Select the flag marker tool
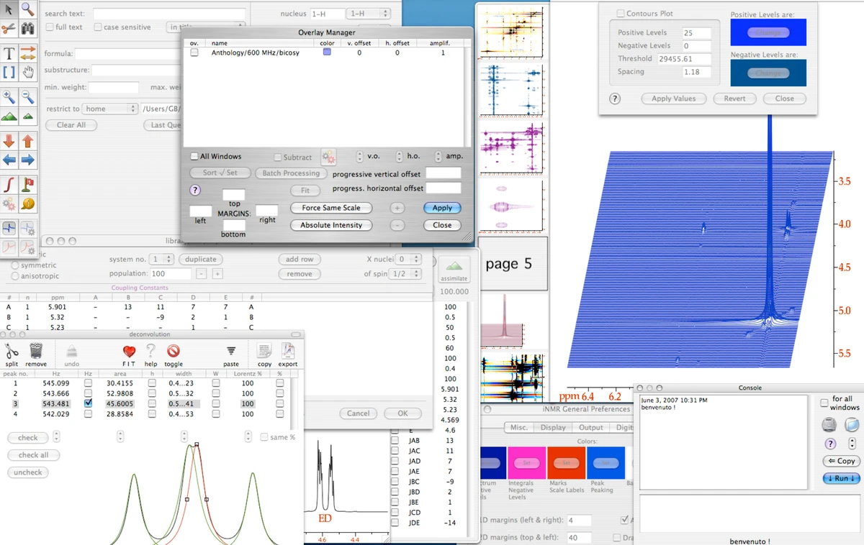Image resolution: width=864 pixels, height=545 pixels. (x=27, y=184)
